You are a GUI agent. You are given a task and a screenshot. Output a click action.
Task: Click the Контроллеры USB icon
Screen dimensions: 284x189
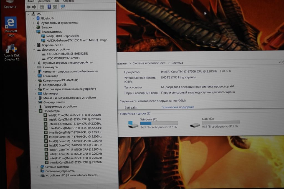tap(40, 85)
